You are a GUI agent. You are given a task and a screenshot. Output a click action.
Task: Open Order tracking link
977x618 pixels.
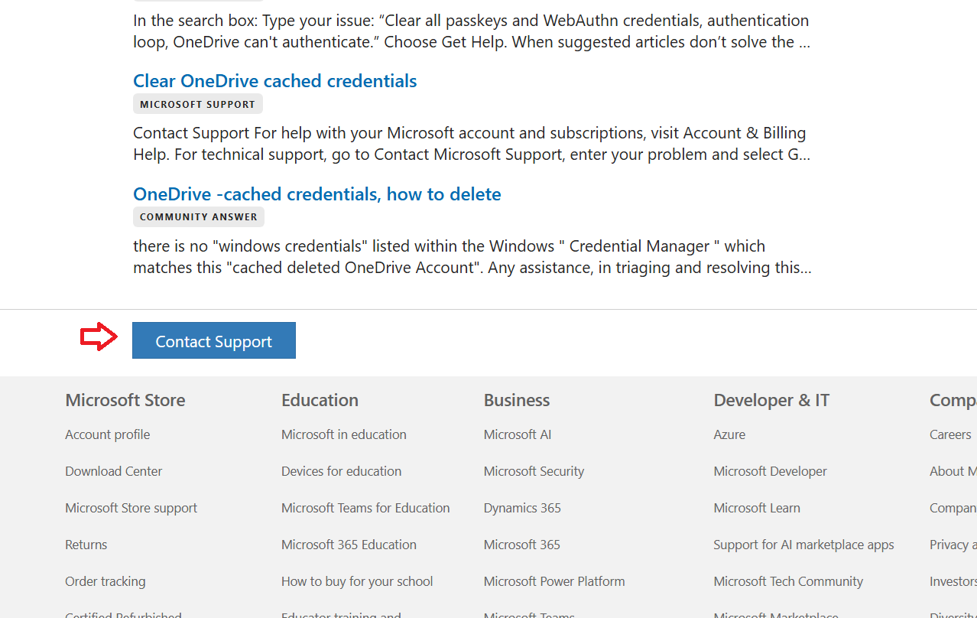coord(105,581)
